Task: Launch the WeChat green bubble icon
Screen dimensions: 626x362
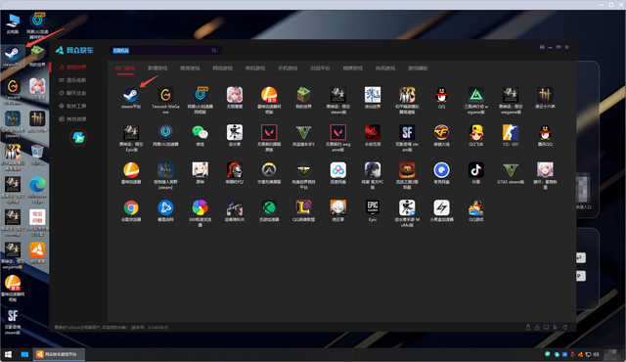Action: tap(200, 132)
